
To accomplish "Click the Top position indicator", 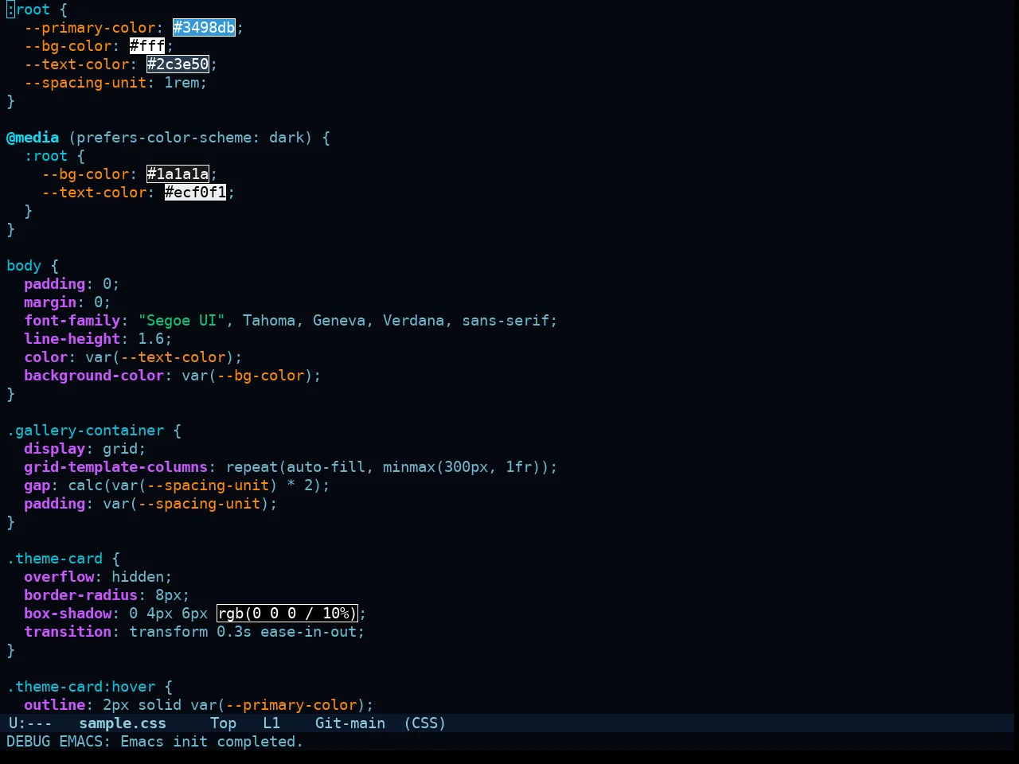I will (223, 723).
